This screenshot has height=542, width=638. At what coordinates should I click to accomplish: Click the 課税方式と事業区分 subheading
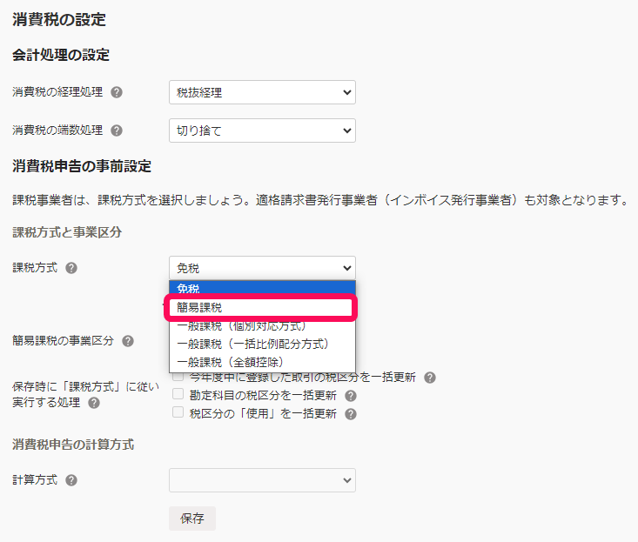click(x=67, y=232)
